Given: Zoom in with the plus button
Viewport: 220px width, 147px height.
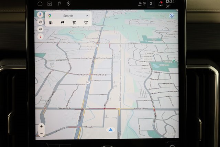Looking at the screenshot, I should pyautogui.click(x=41, y=126).
